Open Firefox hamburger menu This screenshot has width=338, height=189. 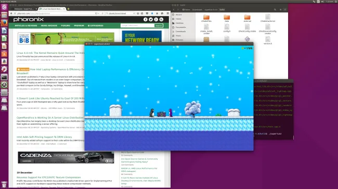pos(168,13)
